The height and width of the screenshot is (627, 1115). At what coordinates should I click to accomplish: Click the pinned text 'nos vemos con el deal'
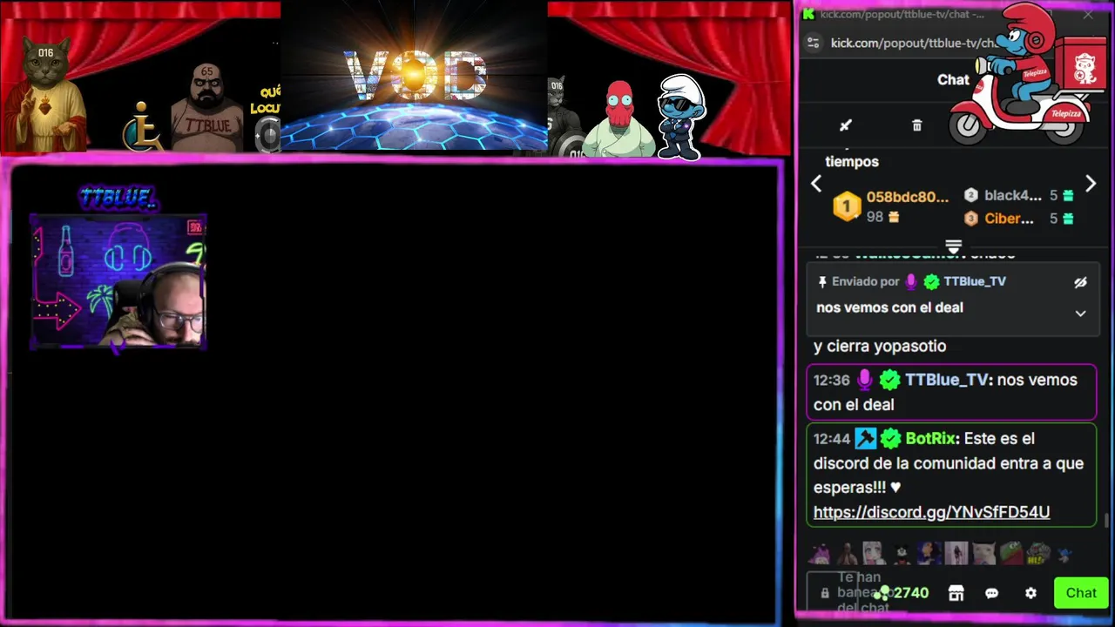pyautogui.click(x=889, y=307)
